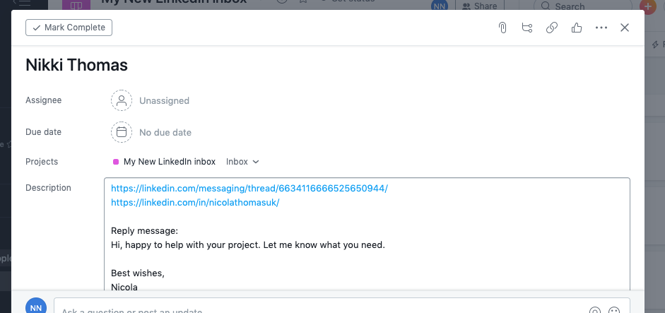Open the due date calendar icon
Image resolution: width=665 pixels, height=313 pixels.
click(x=122, y=132)
